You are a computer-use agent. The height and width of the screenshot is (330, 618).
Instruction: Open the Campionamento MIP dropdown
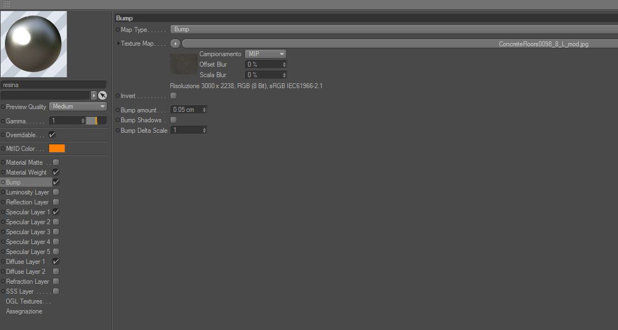pyautogui.click(x=265, y=54)
